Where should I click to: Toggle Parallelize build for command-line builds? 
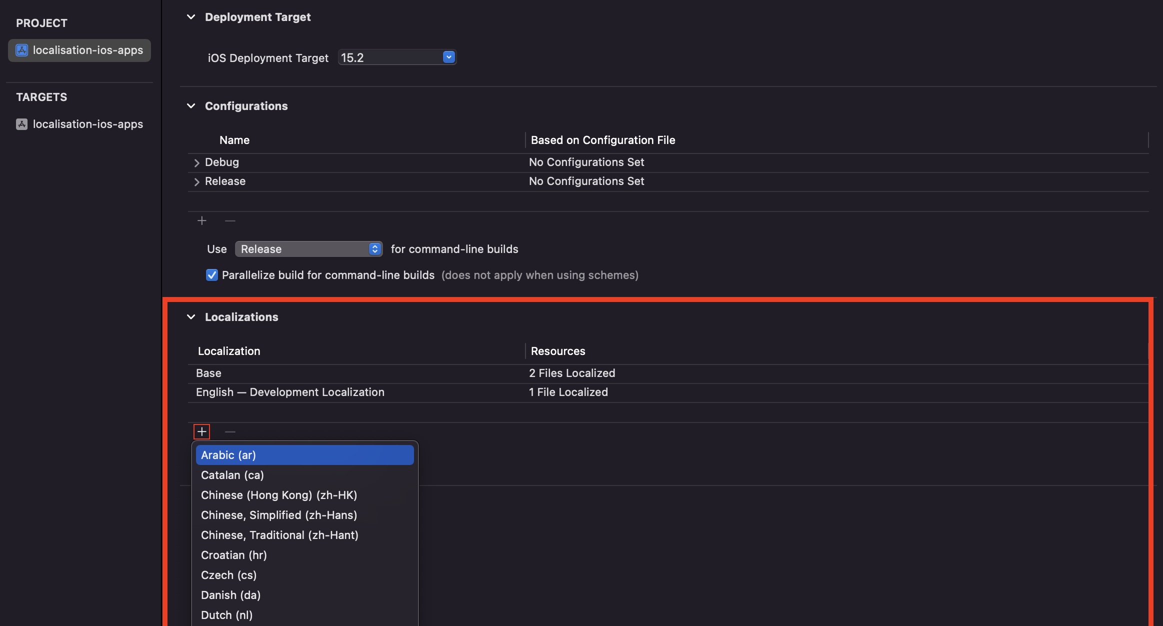point(212,275)
